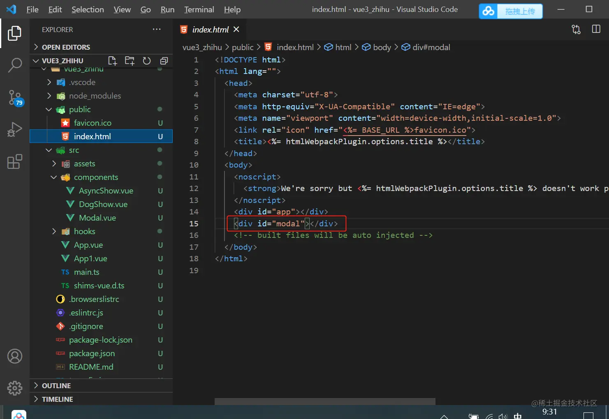Image resolution: width=609 pixels, height=419 pixels.
Task: Expand the .vscode folder
Action: click(x=101, y=82)
